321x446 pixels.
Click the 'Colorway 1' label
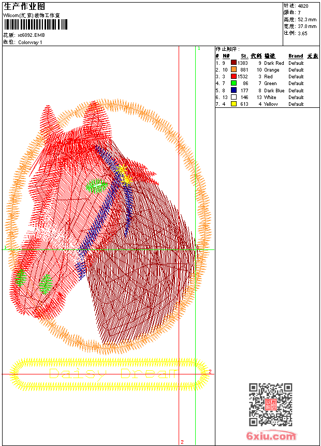tap(30, 43)
